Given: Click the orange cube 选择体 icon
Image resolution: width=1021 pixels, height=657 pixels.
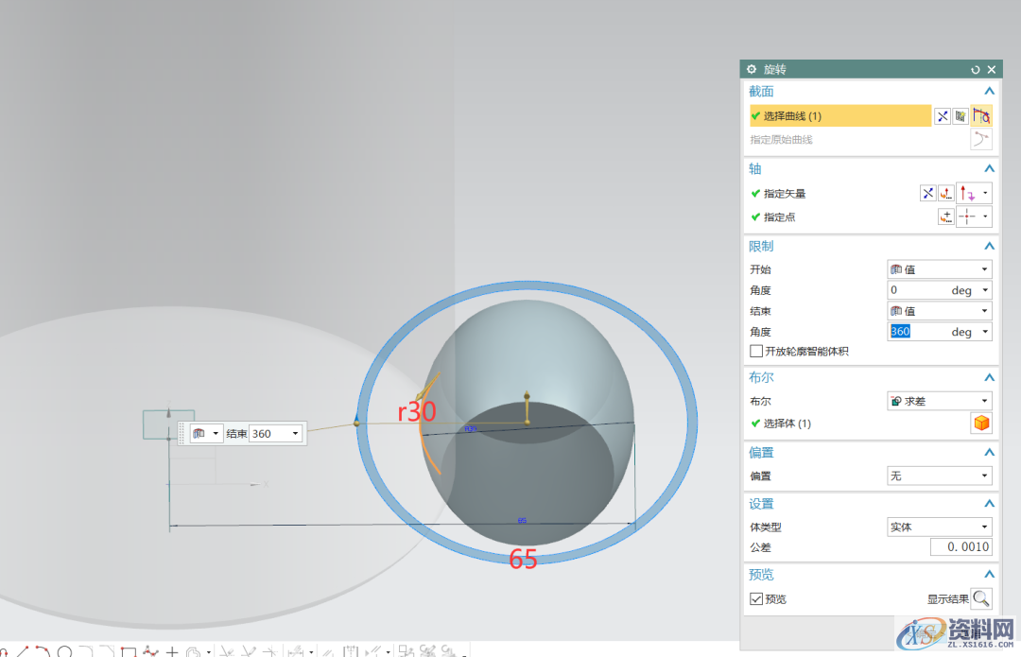Looking at the screenshot, I should coord(981,424).
